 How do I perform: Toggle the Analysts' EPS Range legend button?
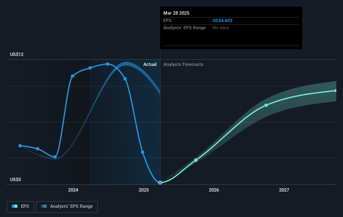click(67, 207)
